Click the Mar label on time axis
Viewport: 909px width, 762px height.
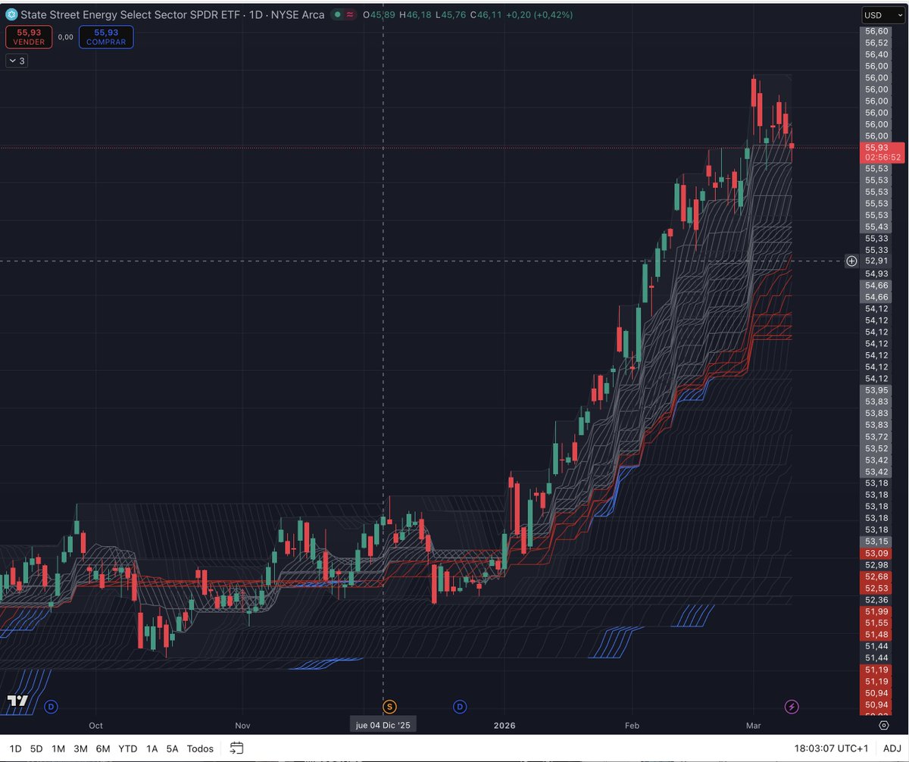(754, 725)
